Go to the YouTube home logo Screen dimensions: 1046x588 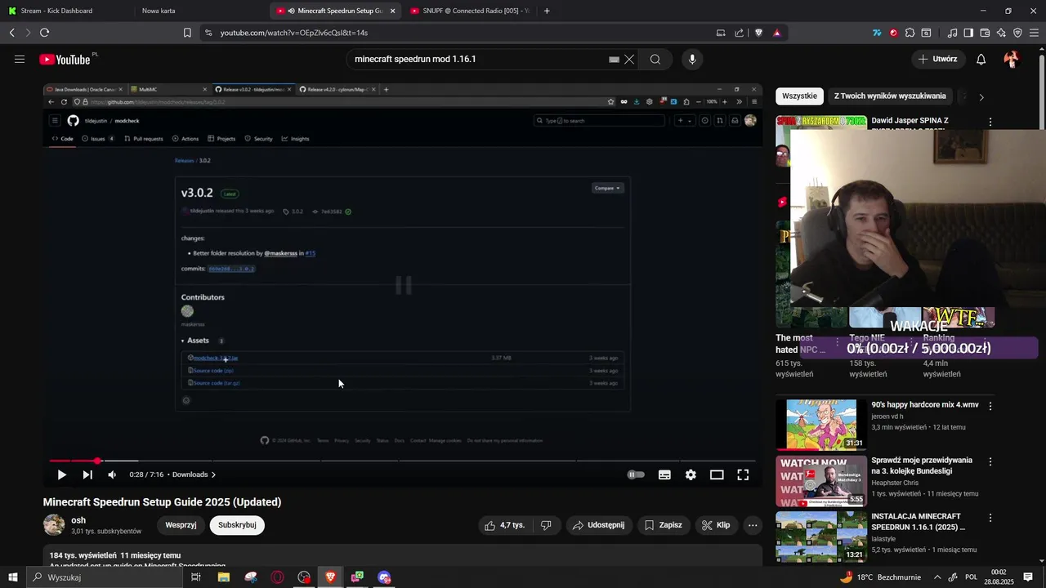pos(65,59)
